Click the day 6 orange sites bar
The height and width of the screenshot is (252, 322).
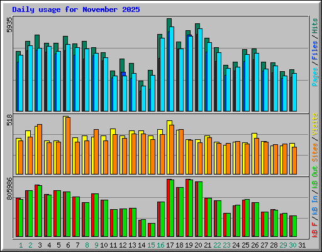[x=68, y=146]
